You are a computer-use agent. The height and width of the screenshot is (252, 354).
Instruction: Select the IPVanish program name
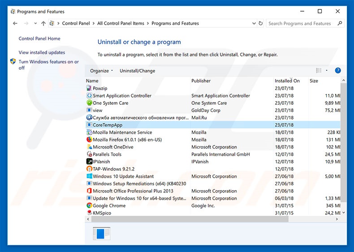point(101,162)
